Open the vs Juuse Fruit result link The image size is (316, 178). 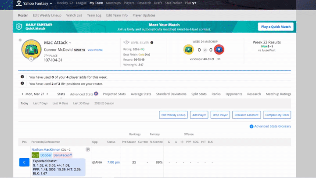tap(267, 50)
